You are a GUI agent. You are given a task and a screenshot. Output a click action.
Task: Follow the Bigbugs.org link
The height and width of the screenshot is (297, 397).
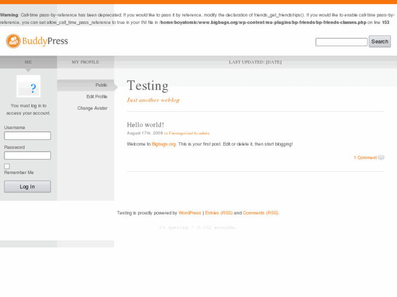(164, 144)
